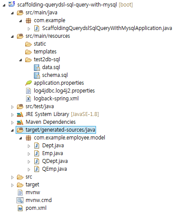Select the Maven Dependencies label
The height and width of the screenshot is (212, 176).
click(51, 122)
